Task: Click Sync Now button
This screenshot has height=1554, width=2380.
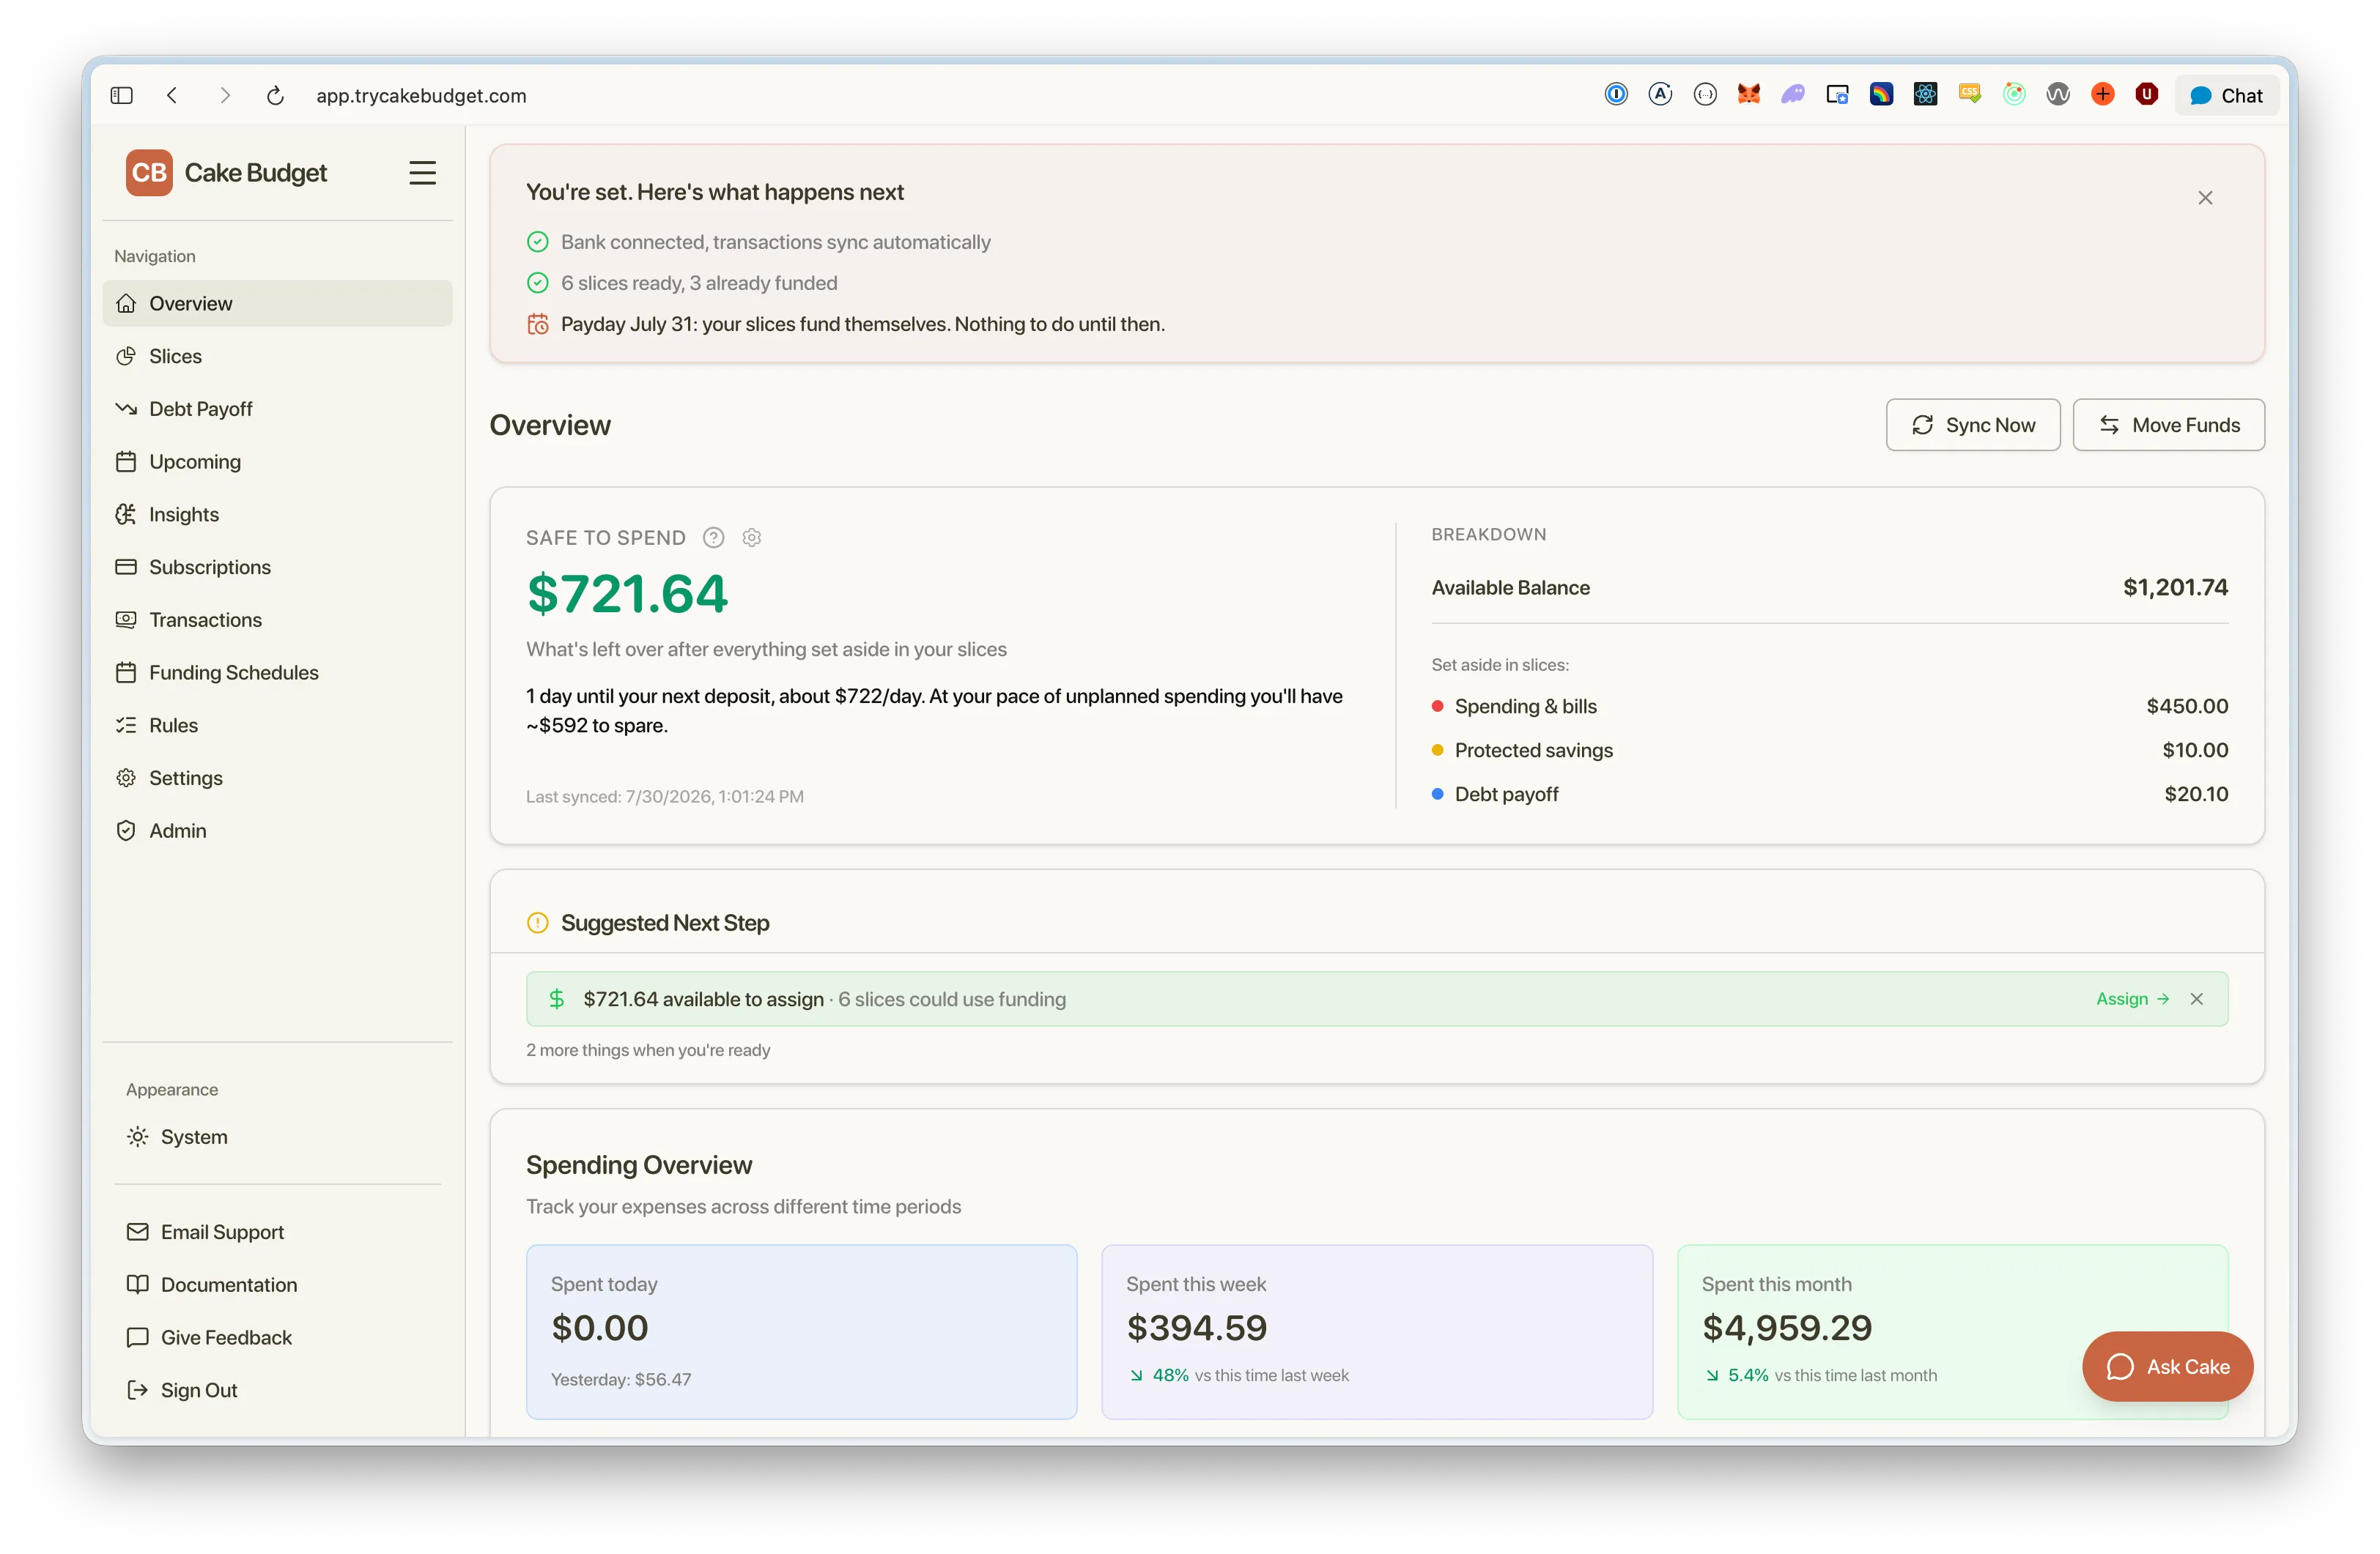Action: pyautogui.click(x=1973, y=425)
